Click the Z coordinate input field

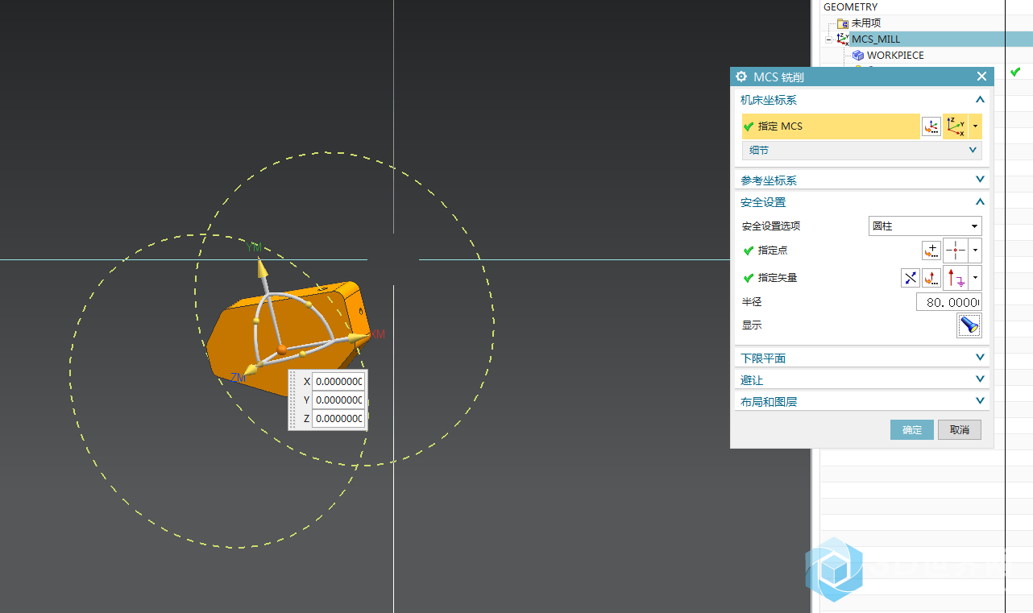338,419
